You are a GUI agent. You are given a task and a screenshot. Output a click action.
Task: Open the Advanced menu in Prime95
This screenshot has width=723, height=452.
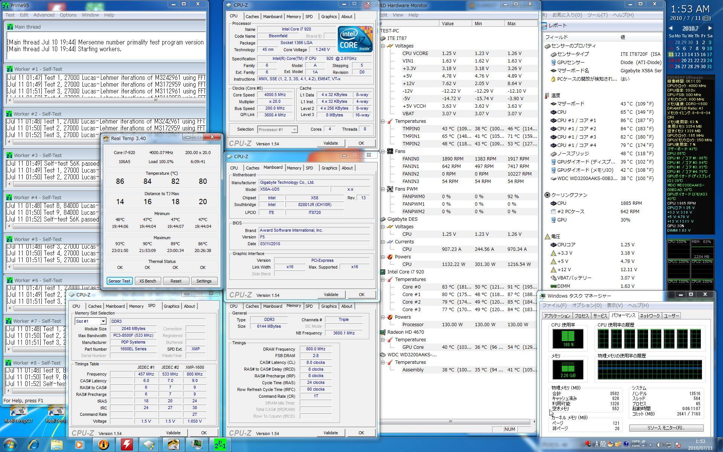[44, 15]
